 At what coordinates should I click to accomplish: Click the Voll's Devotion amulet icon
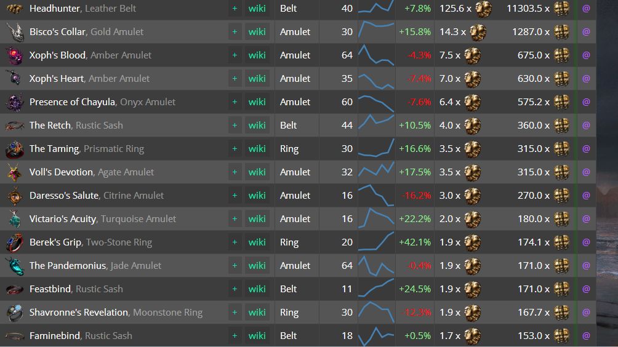15,172
